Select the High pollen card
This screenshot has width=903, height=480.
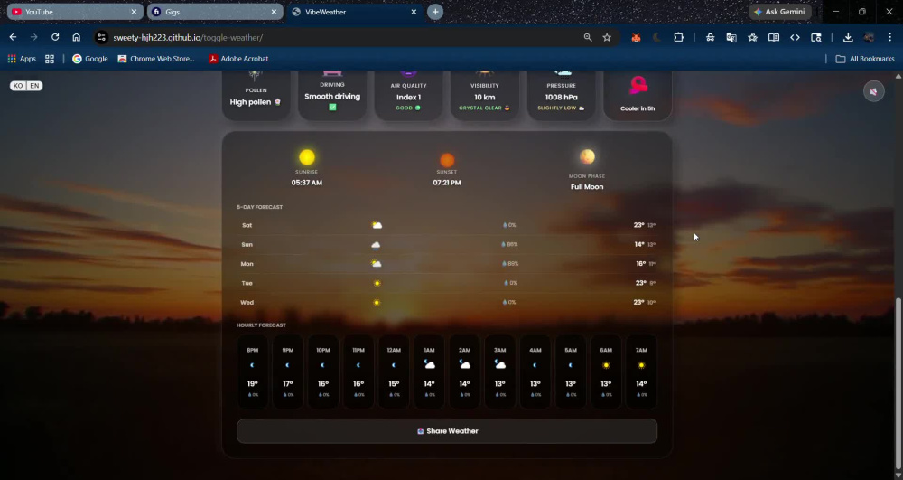pos(256,95)
